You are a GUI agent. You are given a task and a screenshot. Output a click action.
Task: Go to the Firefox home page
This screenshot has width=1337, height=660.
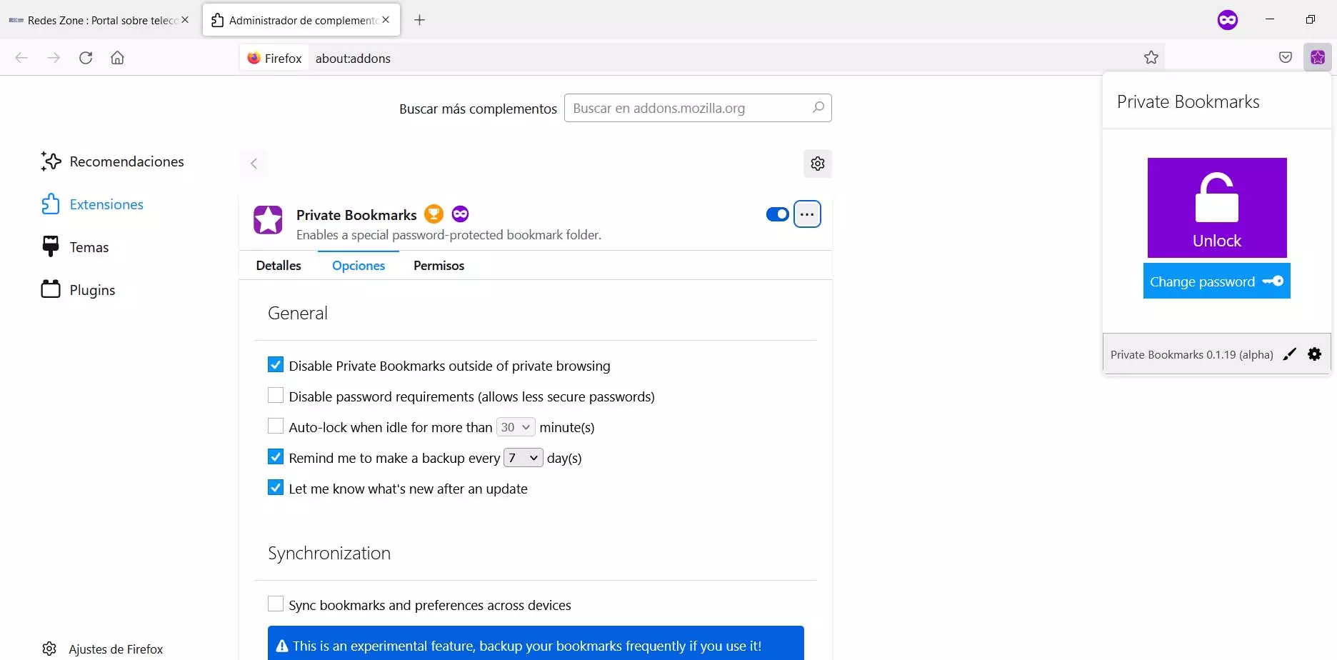(x=117, y=58)
